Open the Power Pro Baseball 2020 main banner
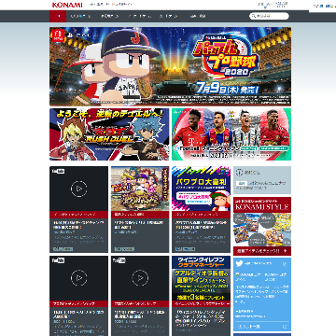336x336 pixels. [171, 66]
